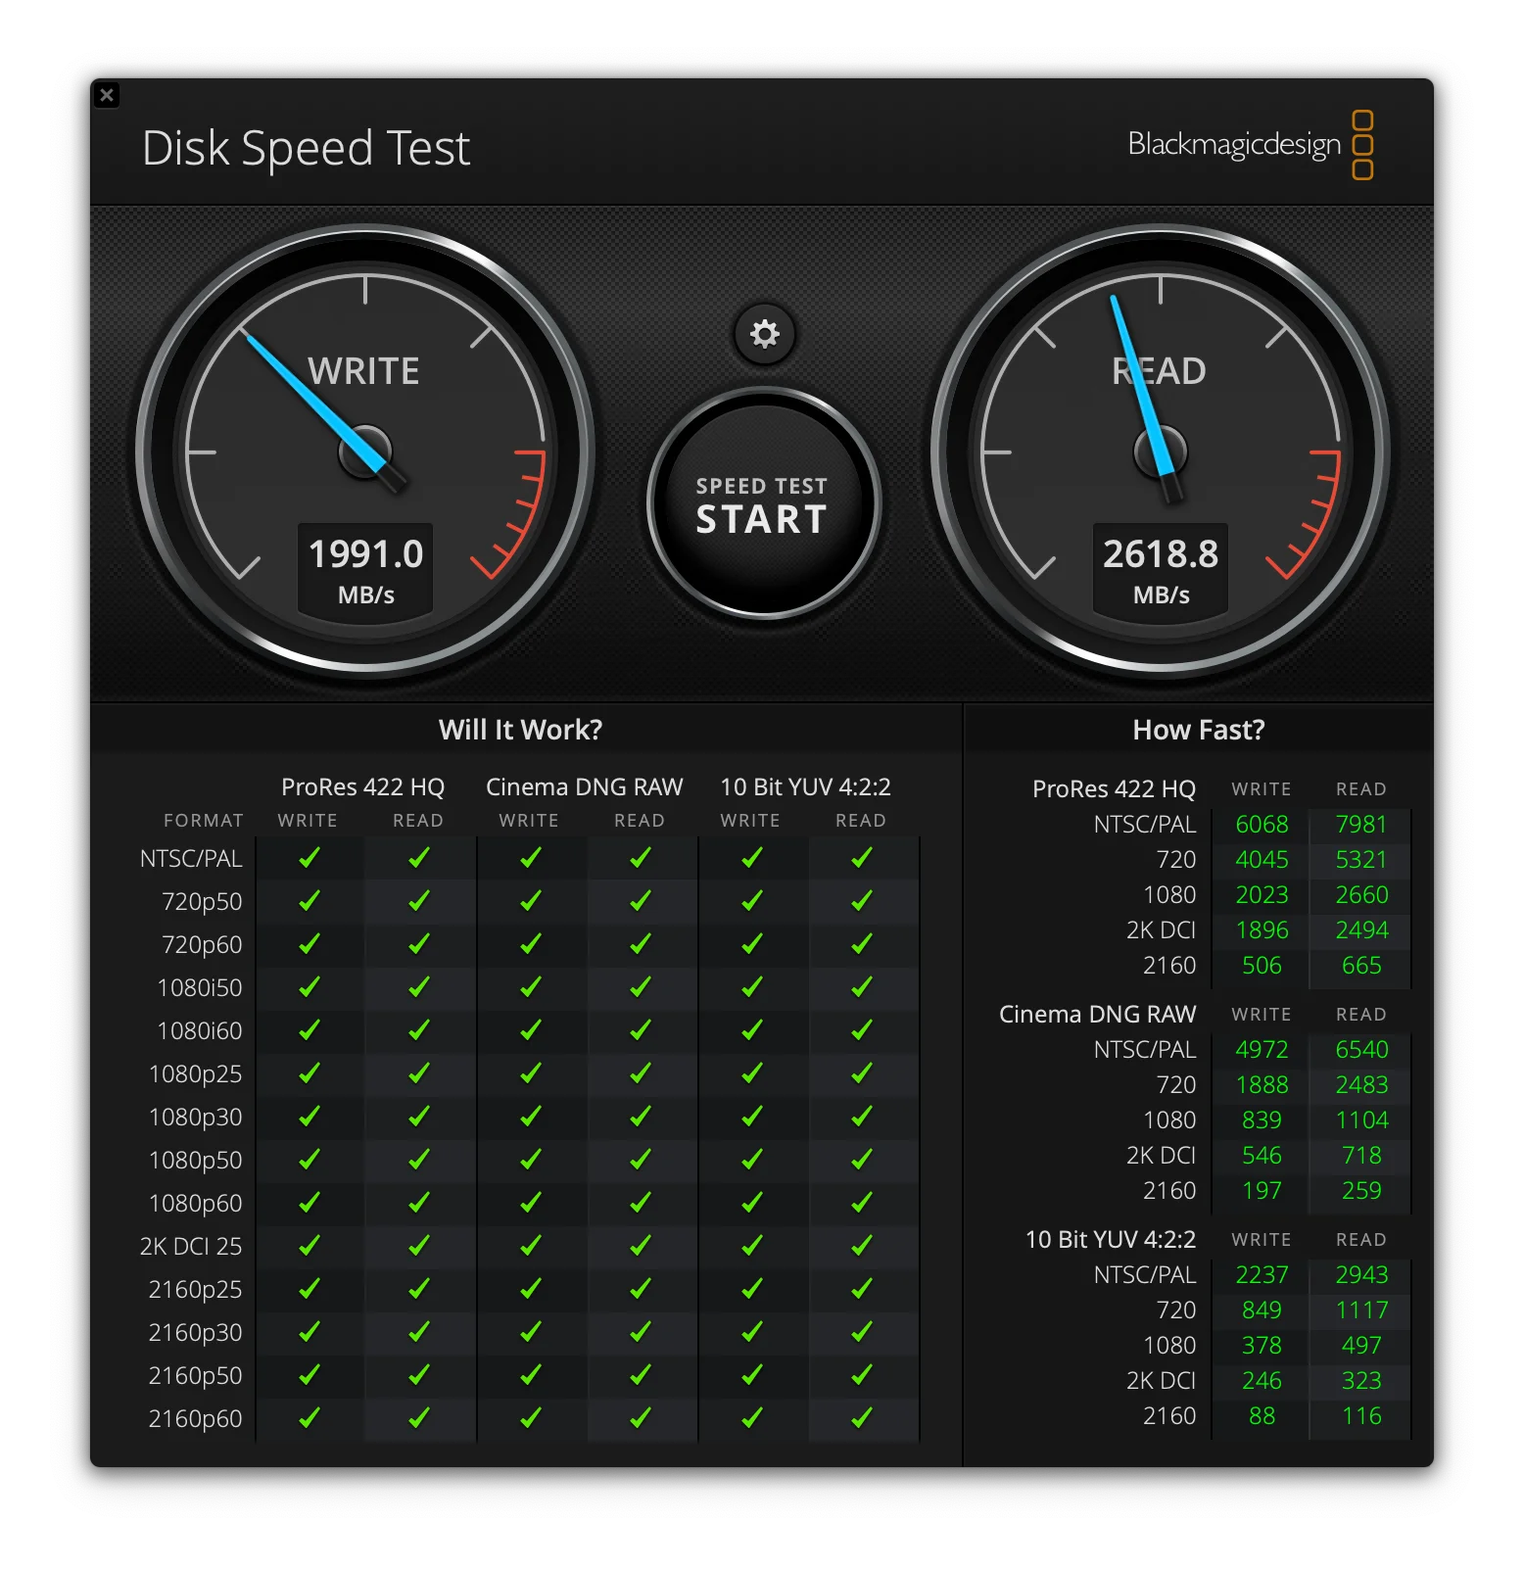Click Cinema DNG 2K DCI read value 718

(1361, 1156)
